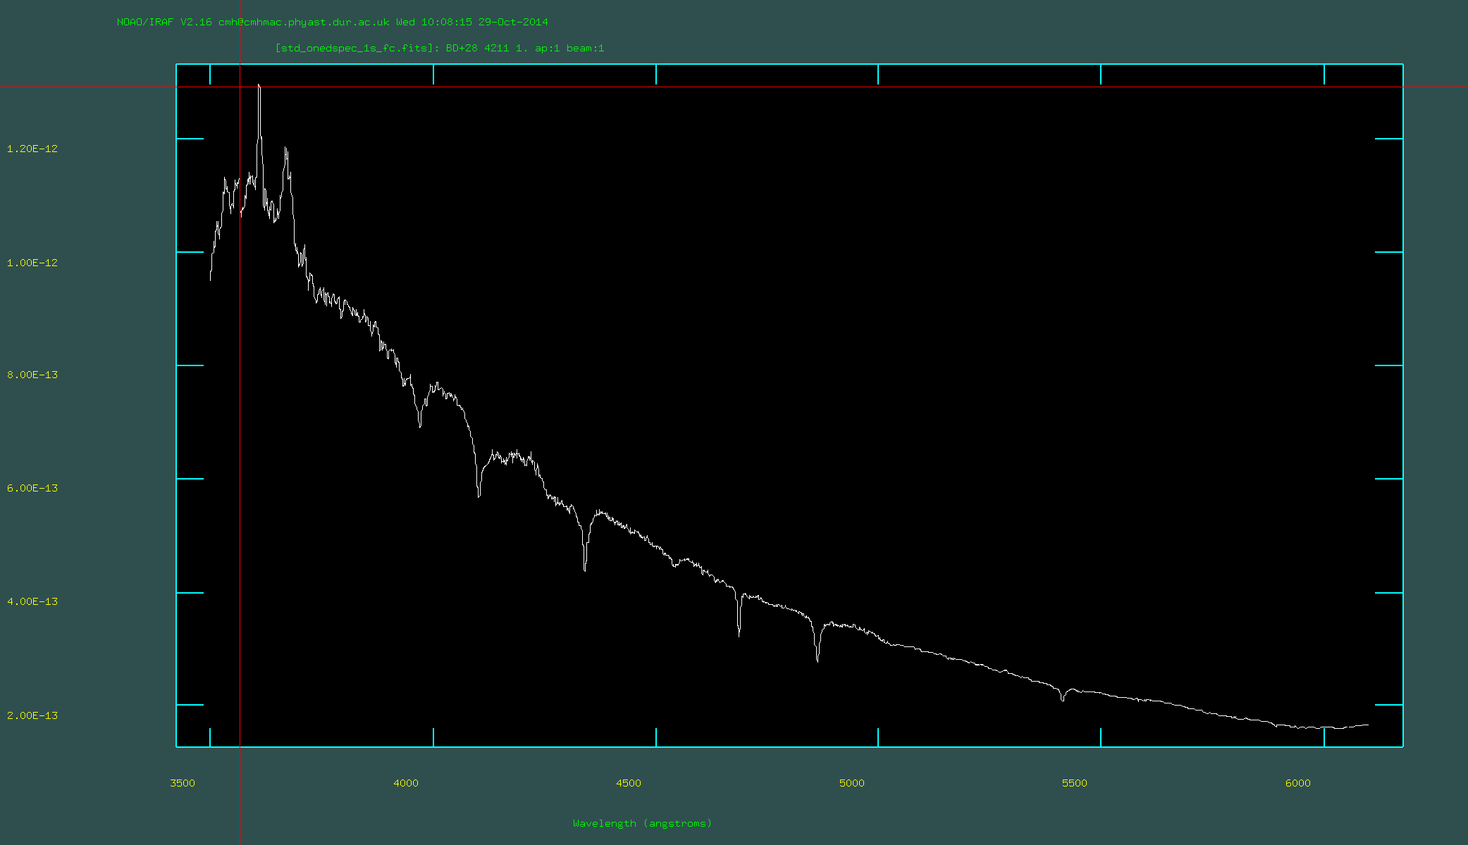Click the 6000 wavelength axis label

pyautogui.click(x=1298, y=783)
